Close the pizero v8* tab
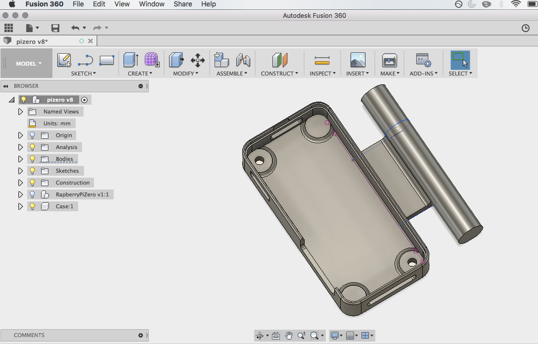538x344 pixels. (x=90, y=41)
